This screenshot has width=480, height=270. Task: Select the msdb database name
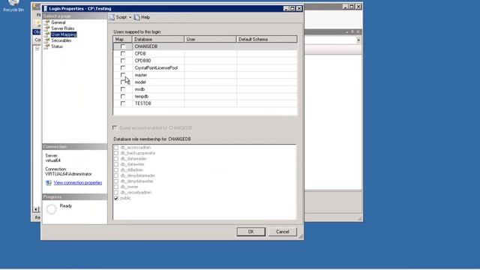pyautogui.click(x=139, y=89)
